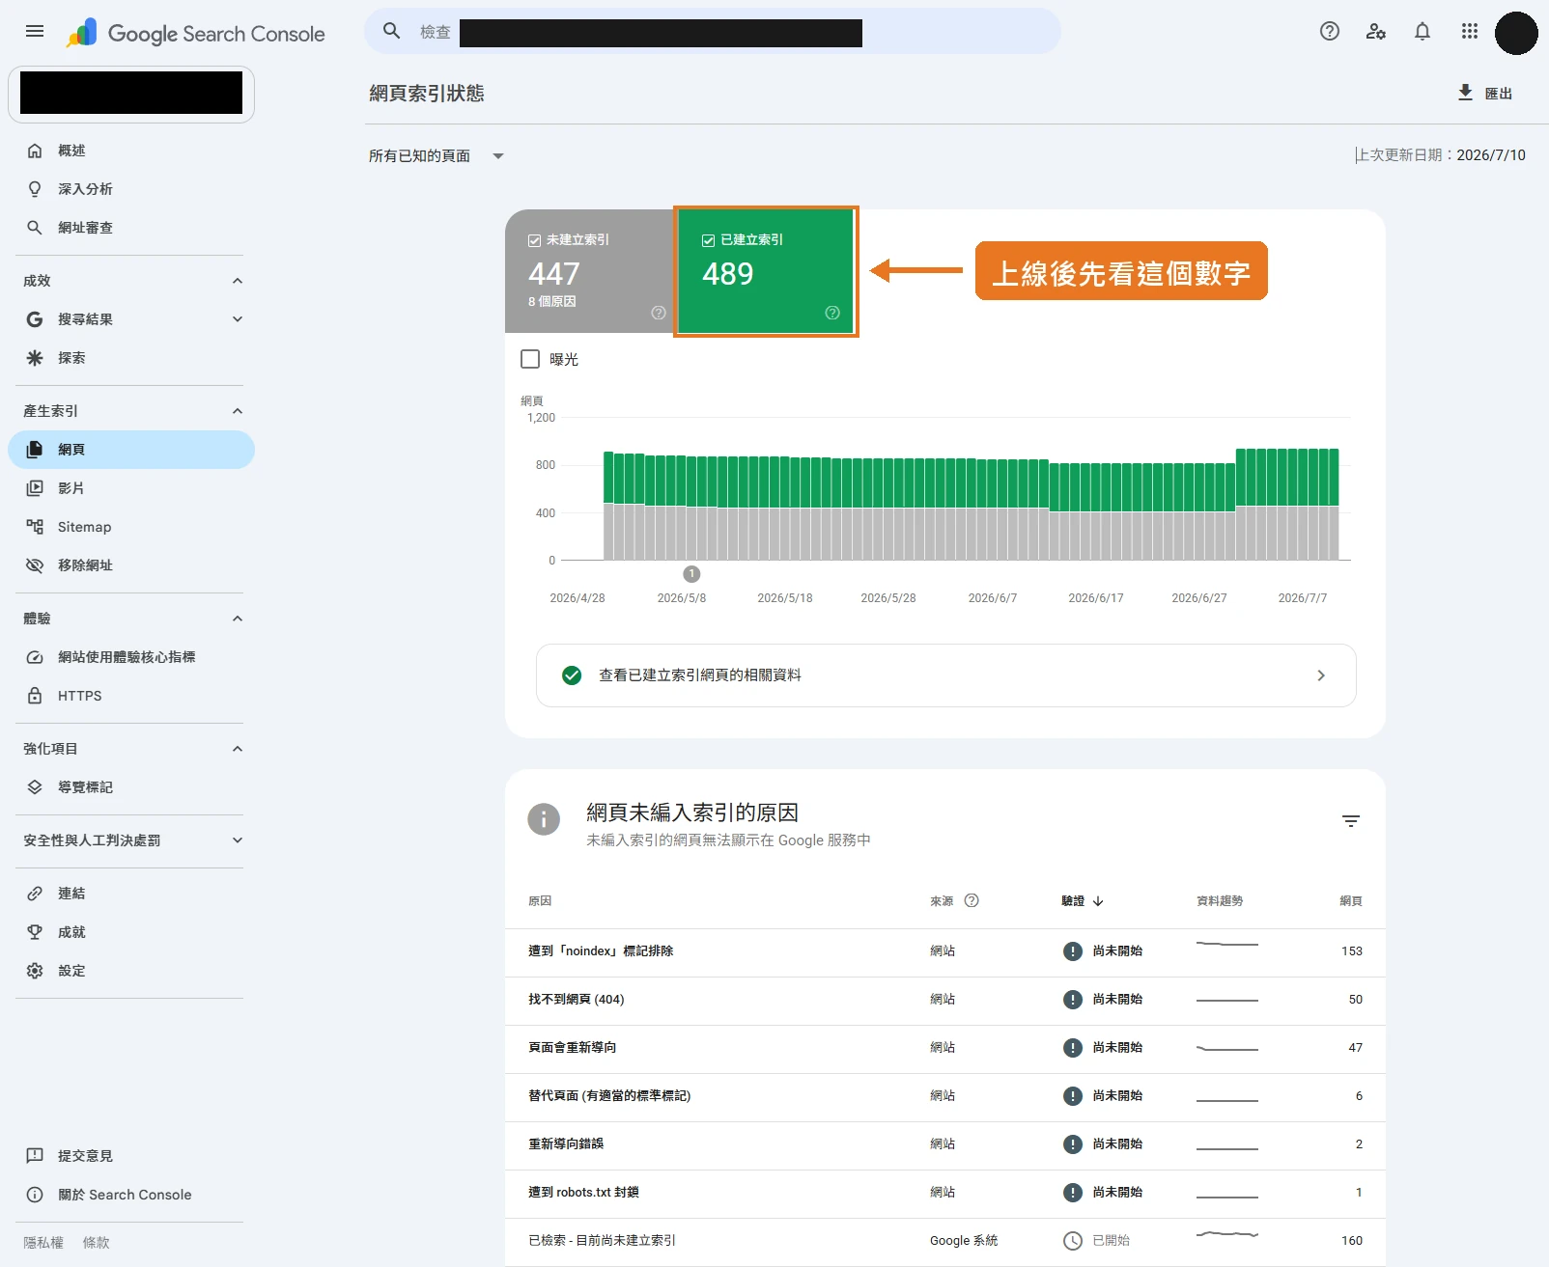The height and width of the screenshot is (1267, 1549).
Task: Open the 替代頁面 (有適當的標準標記) row
Action: [x=945, y=1096]
